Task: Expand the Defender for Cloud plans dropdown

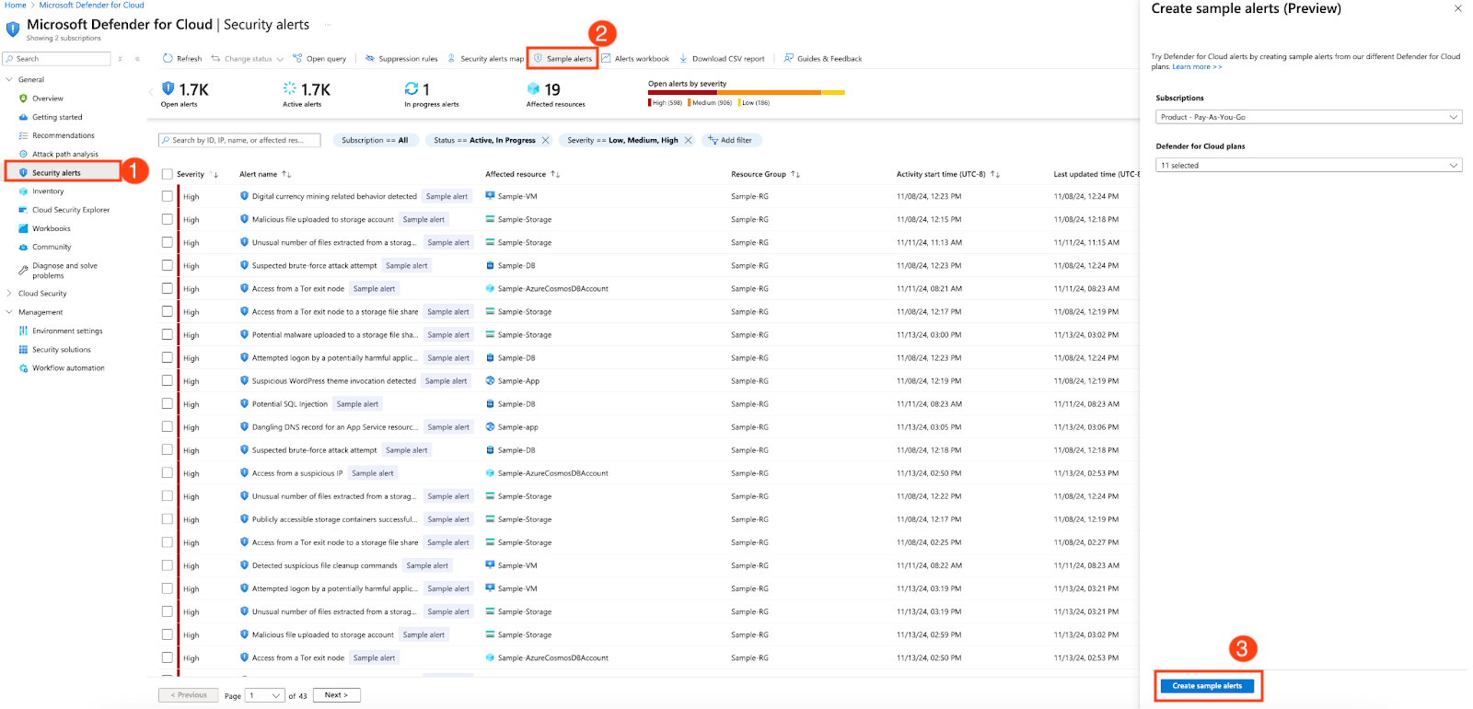Action: tap(1308, 166)
